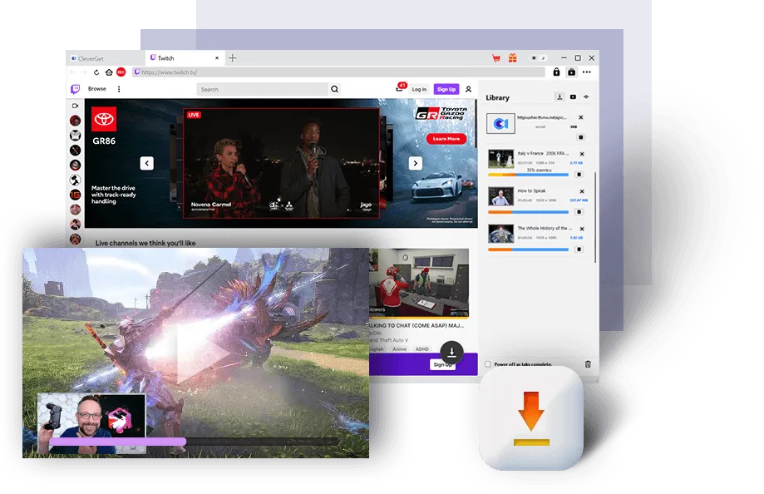Click The Whole History progress bar
Screen dimensions: 764x494
pyautogui.click(x=528, y=249)
